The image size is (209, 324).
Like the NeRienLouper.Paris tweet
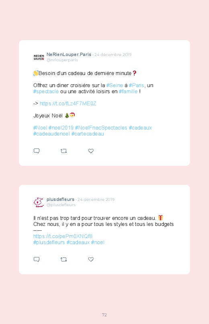coord(91,151)
